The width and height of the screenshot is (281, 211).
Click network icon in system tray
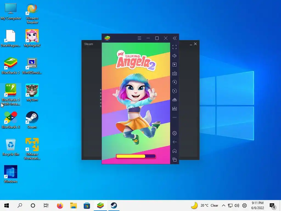230,206
